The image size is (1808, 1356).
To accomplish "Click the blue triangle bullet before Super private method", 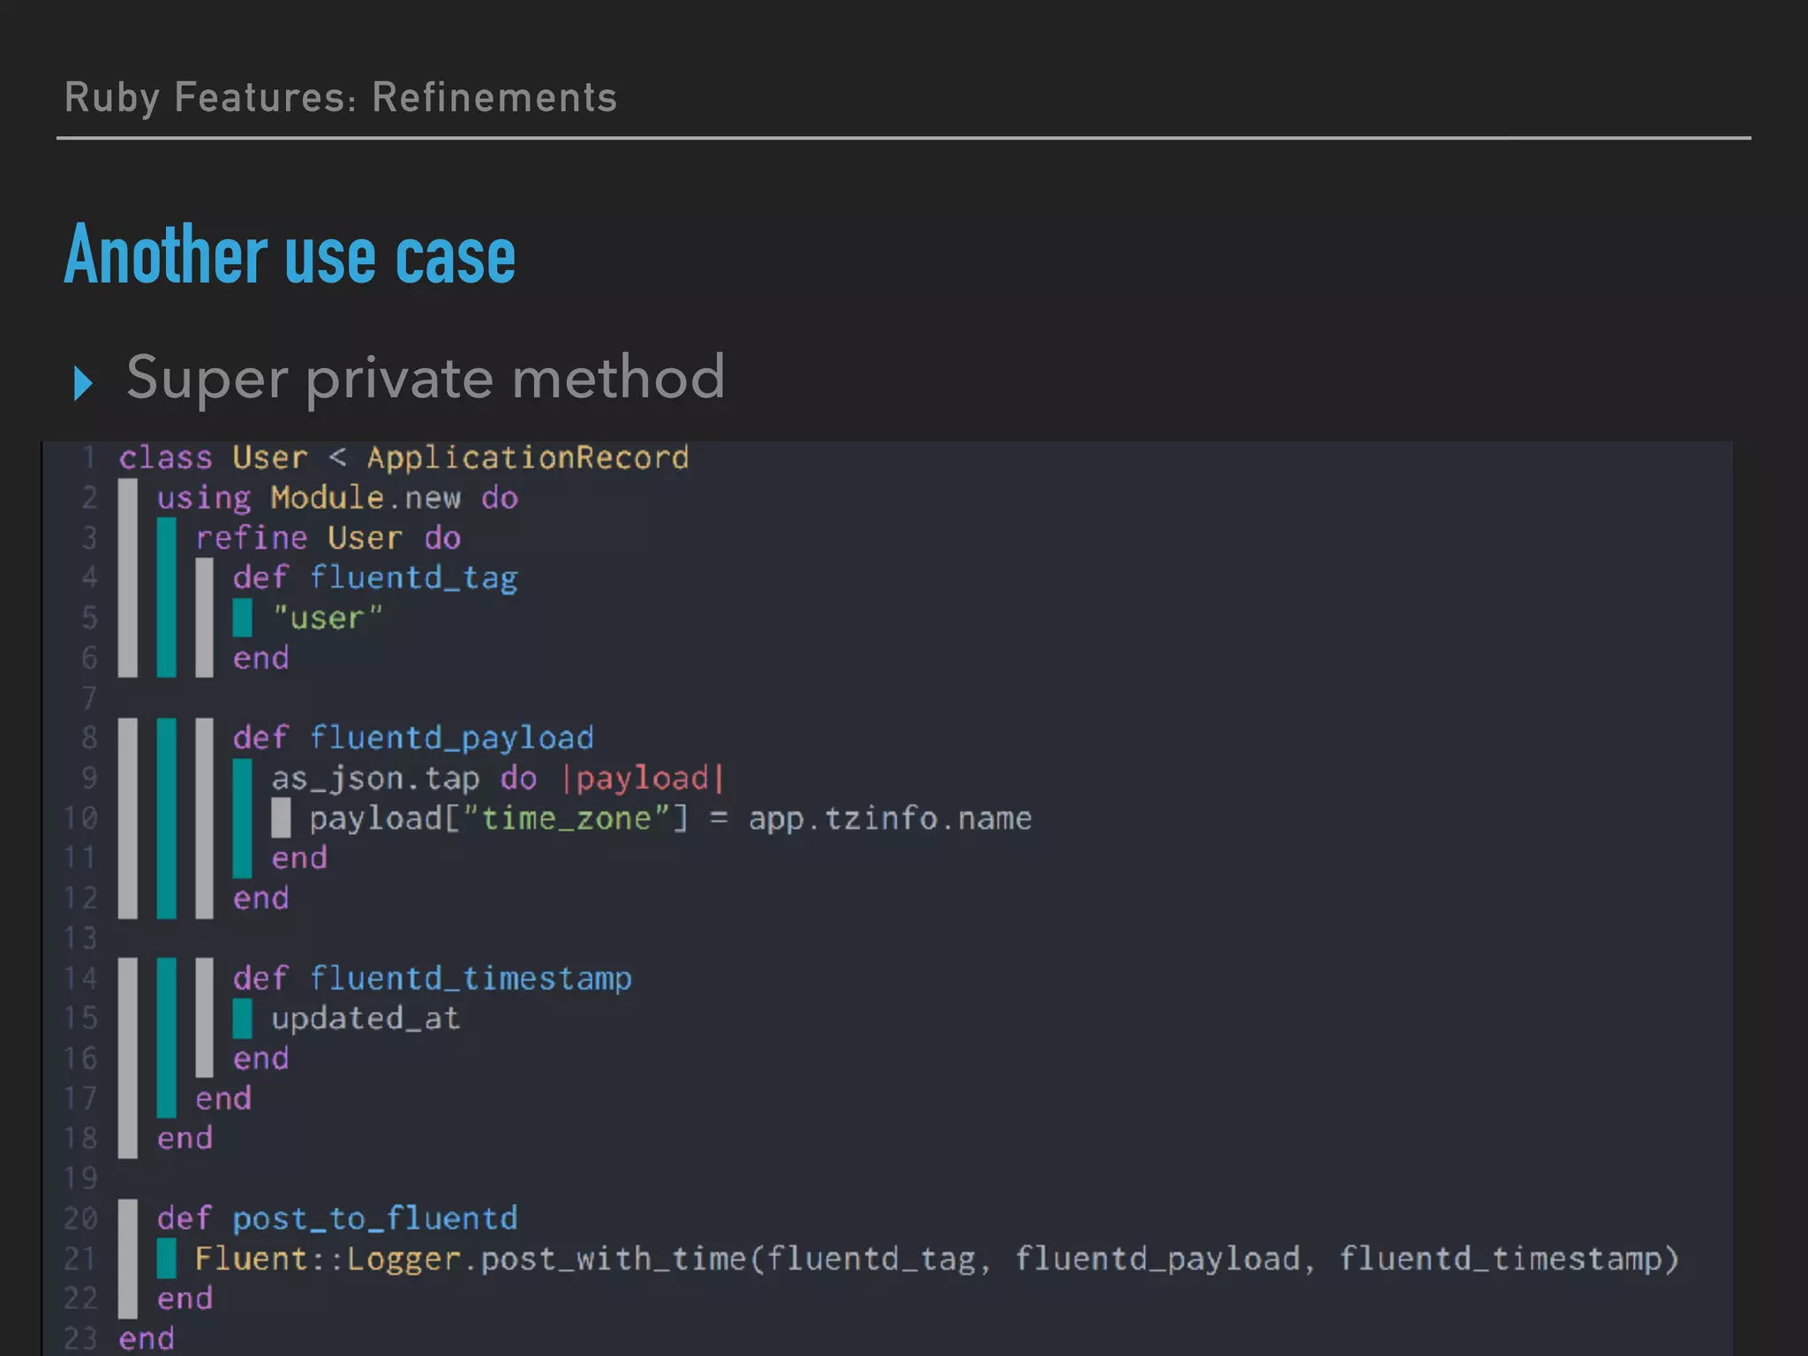I will pos(83,382).
